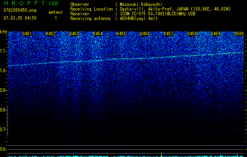
Task: Click the 0451 time marker
Action: pyautogui.click(x=27, y=34)
